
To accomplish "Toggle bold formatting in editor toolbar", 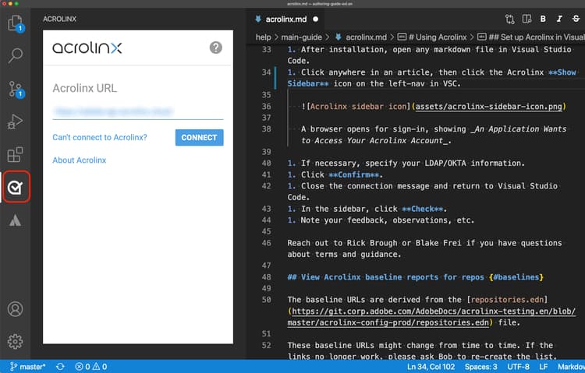I will tap(543, 19).
